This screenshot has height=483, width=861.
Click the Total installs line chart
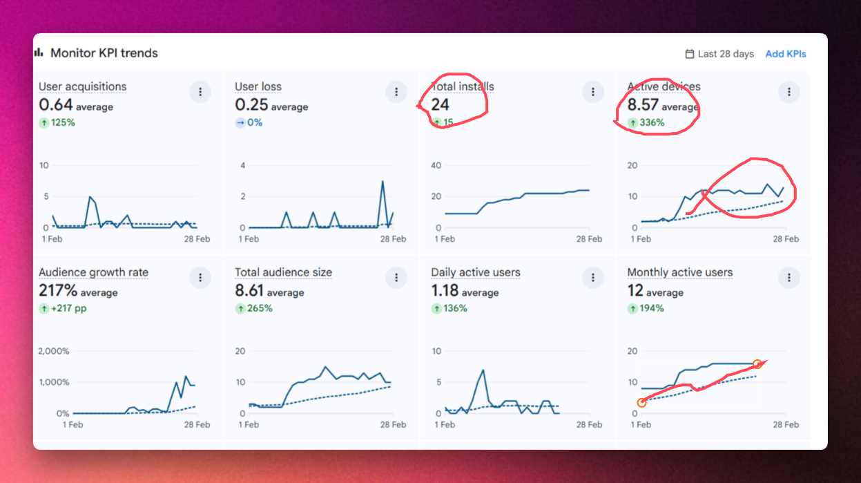click(516, 200)
